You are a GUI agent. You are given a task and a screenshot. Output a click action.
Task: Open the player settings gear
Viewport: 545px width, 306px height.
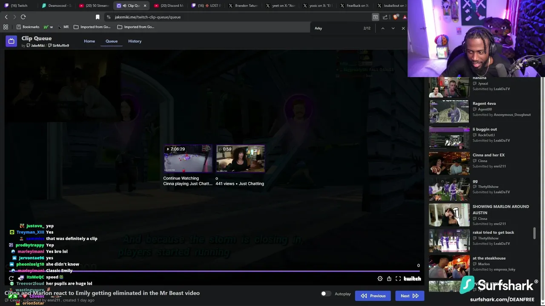(380, 279)
